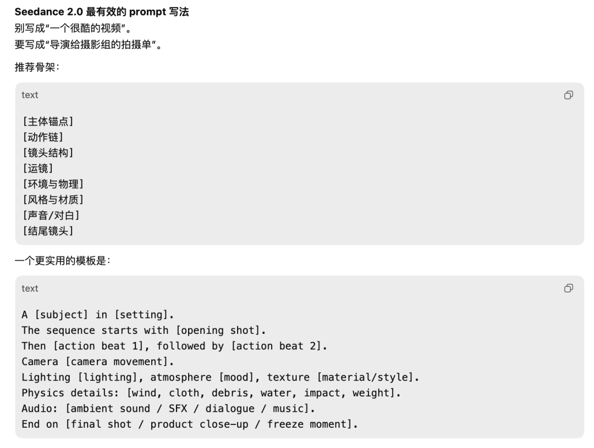Click the copy icon on the first code block
Screen dimensions: 594x448
tap(569, 95)
